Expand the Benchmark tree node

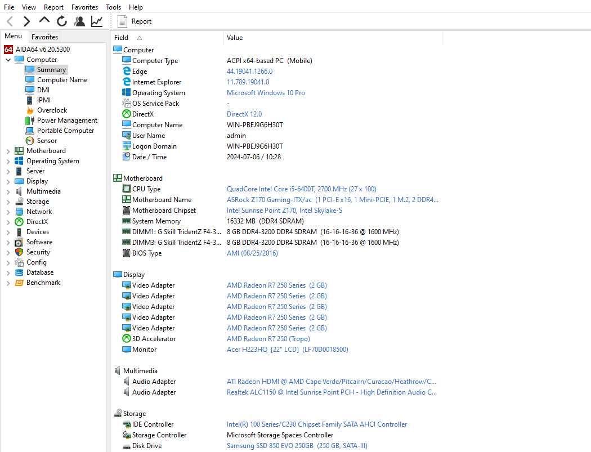click(x=8, y=283)
